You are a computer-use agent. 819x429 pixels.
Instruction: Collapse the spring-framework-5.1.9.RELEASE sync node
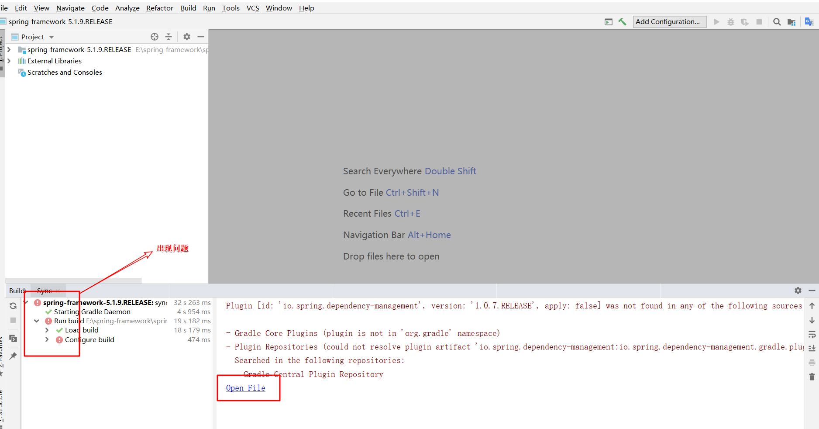click(26, 302)
